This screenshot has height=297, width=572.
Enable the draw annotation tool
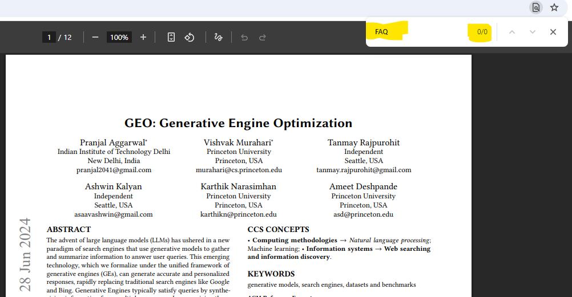(217, 37)
